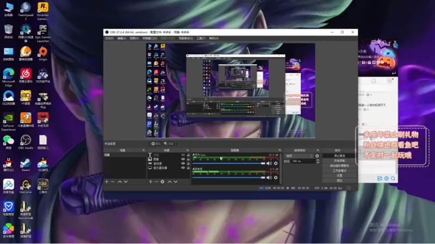The height and width of the screenshot is (244, 435).
Task: Open 属性 button above the docks
Action: click(156, 144)
